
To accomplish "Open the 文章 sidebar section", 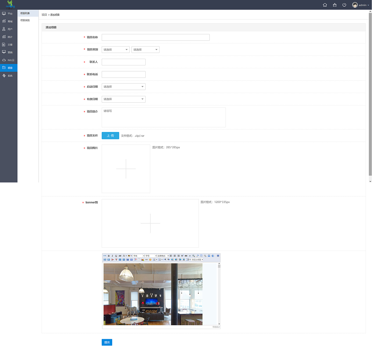I will click(x=9, y=45).
